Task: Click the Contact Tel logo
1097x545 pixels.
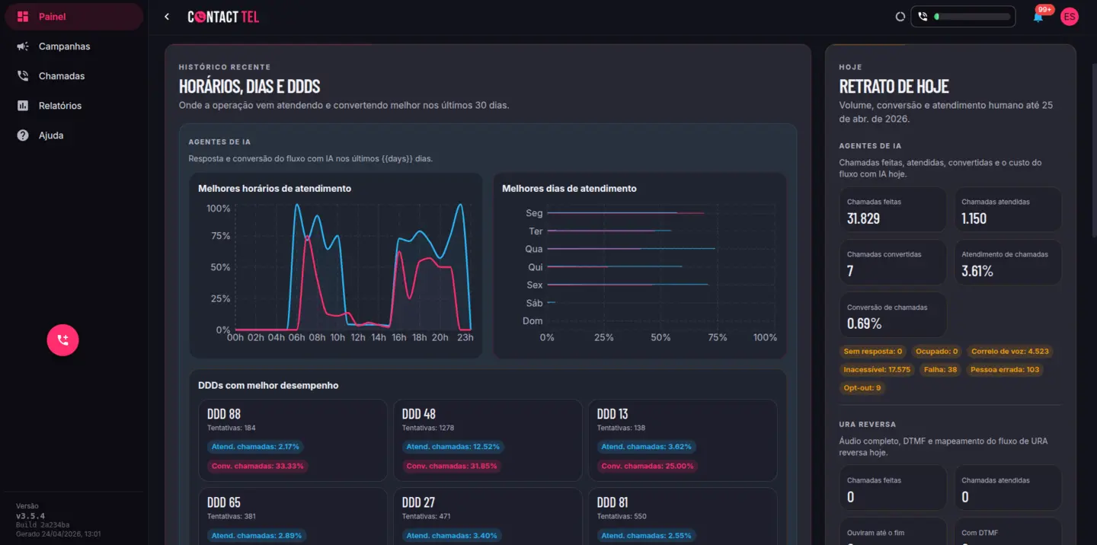Action: [223, 17]
